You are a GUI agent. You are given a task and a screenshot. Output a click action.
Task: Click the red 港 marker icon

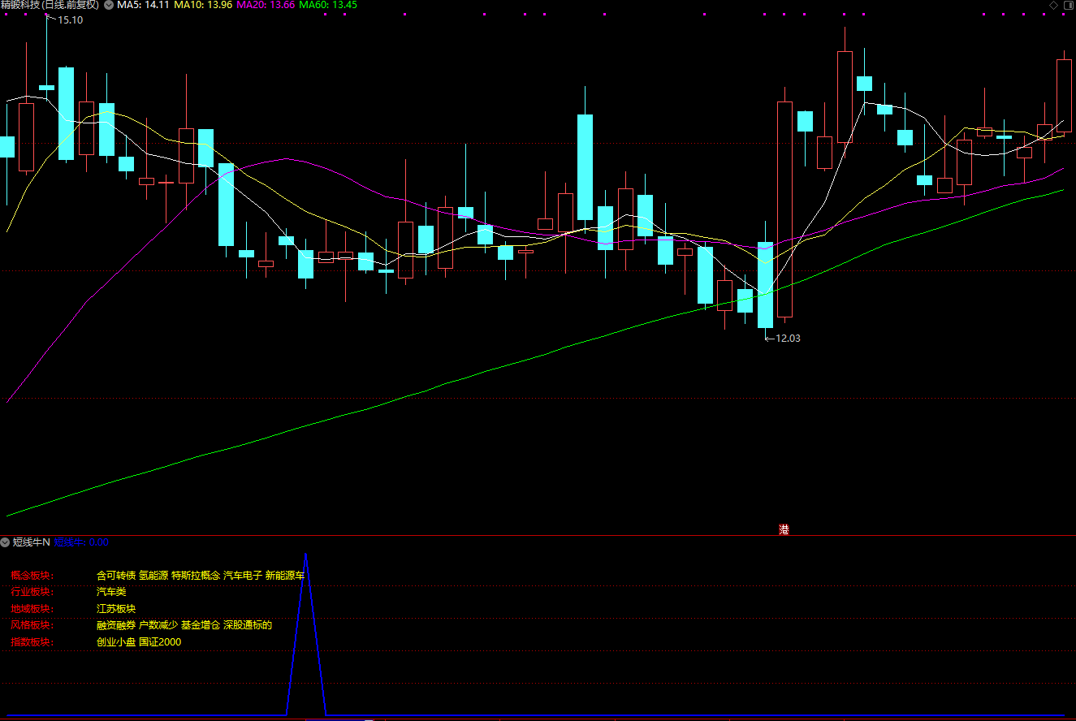[x=784, y=529]
